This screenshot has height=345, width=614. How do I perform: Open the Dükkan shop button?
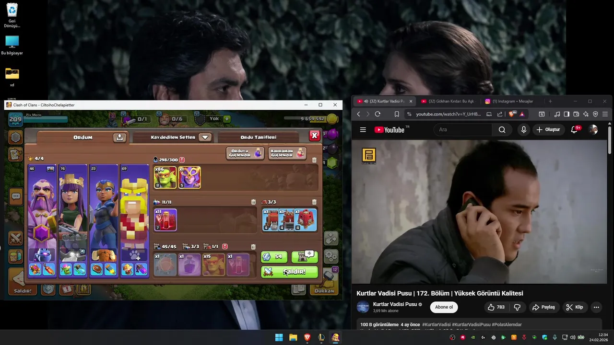pos(325,283)
